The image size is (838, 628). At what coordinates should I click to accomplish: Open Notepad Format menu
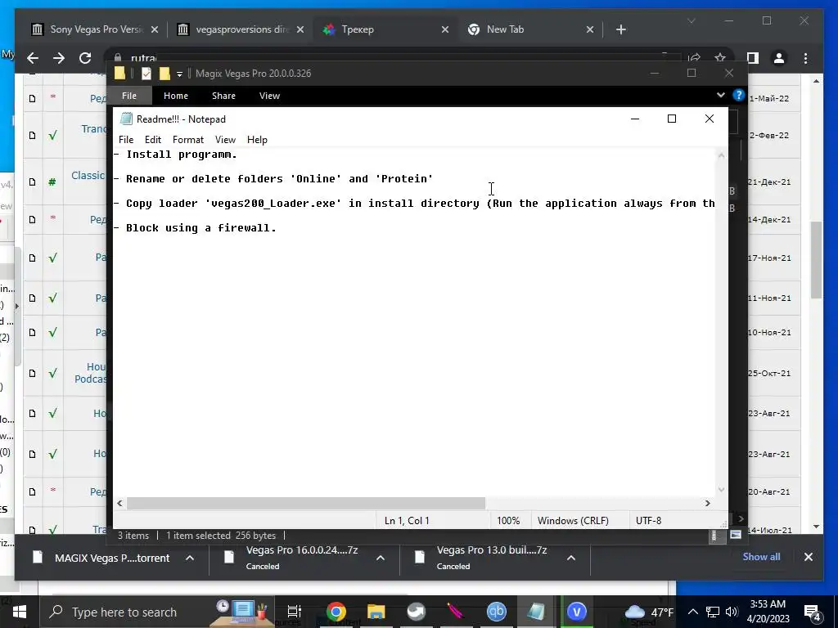188,139
